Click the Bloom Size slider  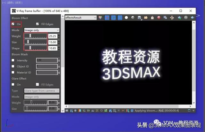(x=36, y=42)
